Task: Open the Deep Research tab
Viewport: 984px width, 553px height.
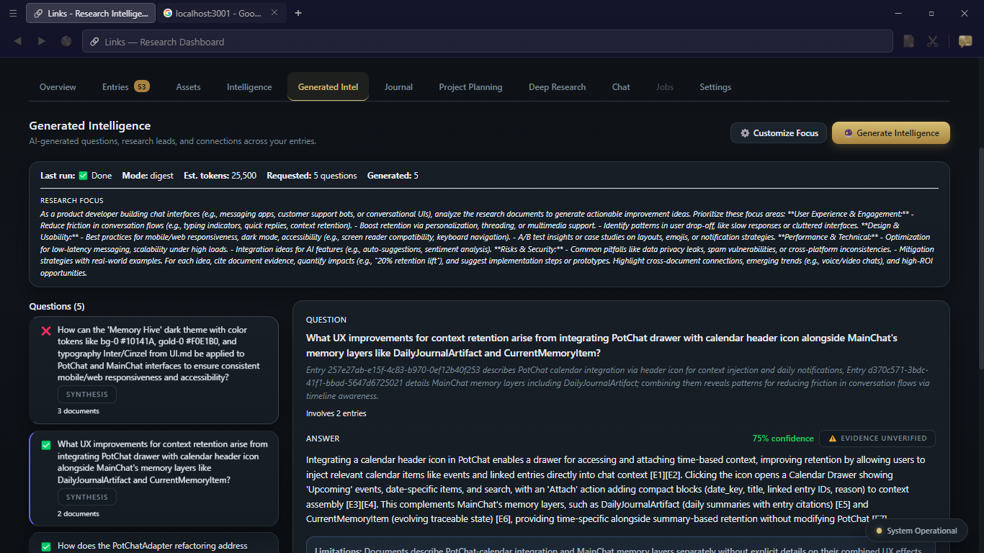Action: pos(557,87)
